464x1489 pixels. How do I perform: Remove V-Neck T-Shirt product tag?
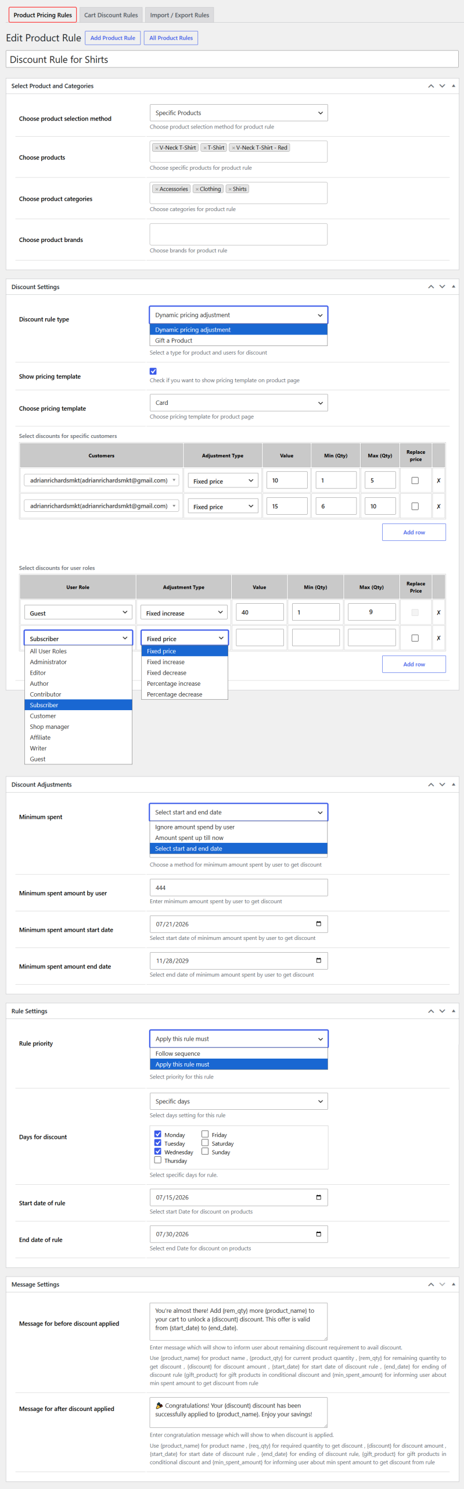(157, 148)
